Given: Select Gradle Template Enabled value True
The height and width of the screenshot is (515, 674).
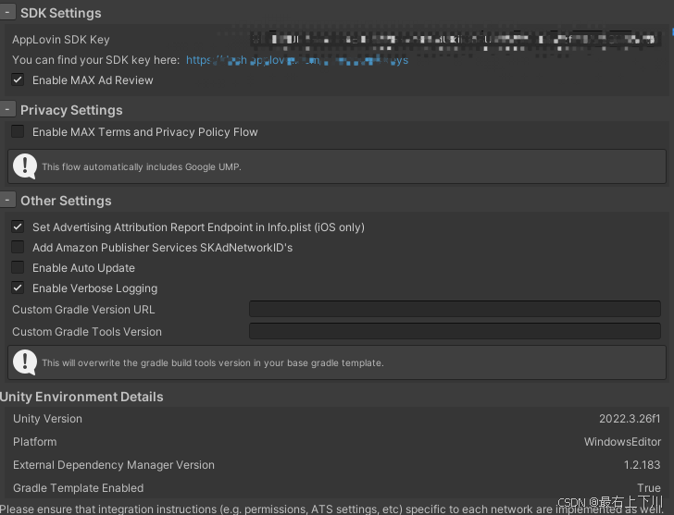Looking at the screenshot, I should [x=649, y=488].
